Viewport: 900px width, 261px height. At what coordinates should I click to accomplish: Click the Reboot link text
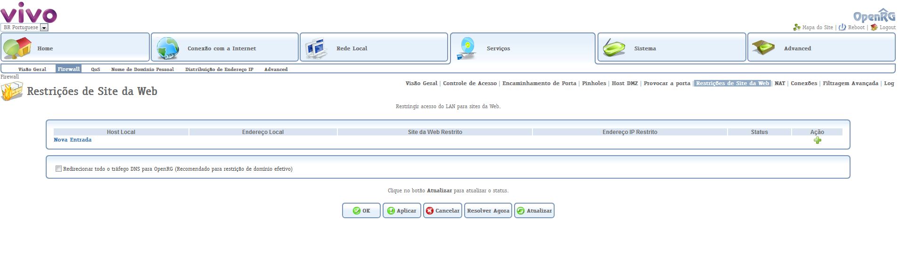pos(856,27)
